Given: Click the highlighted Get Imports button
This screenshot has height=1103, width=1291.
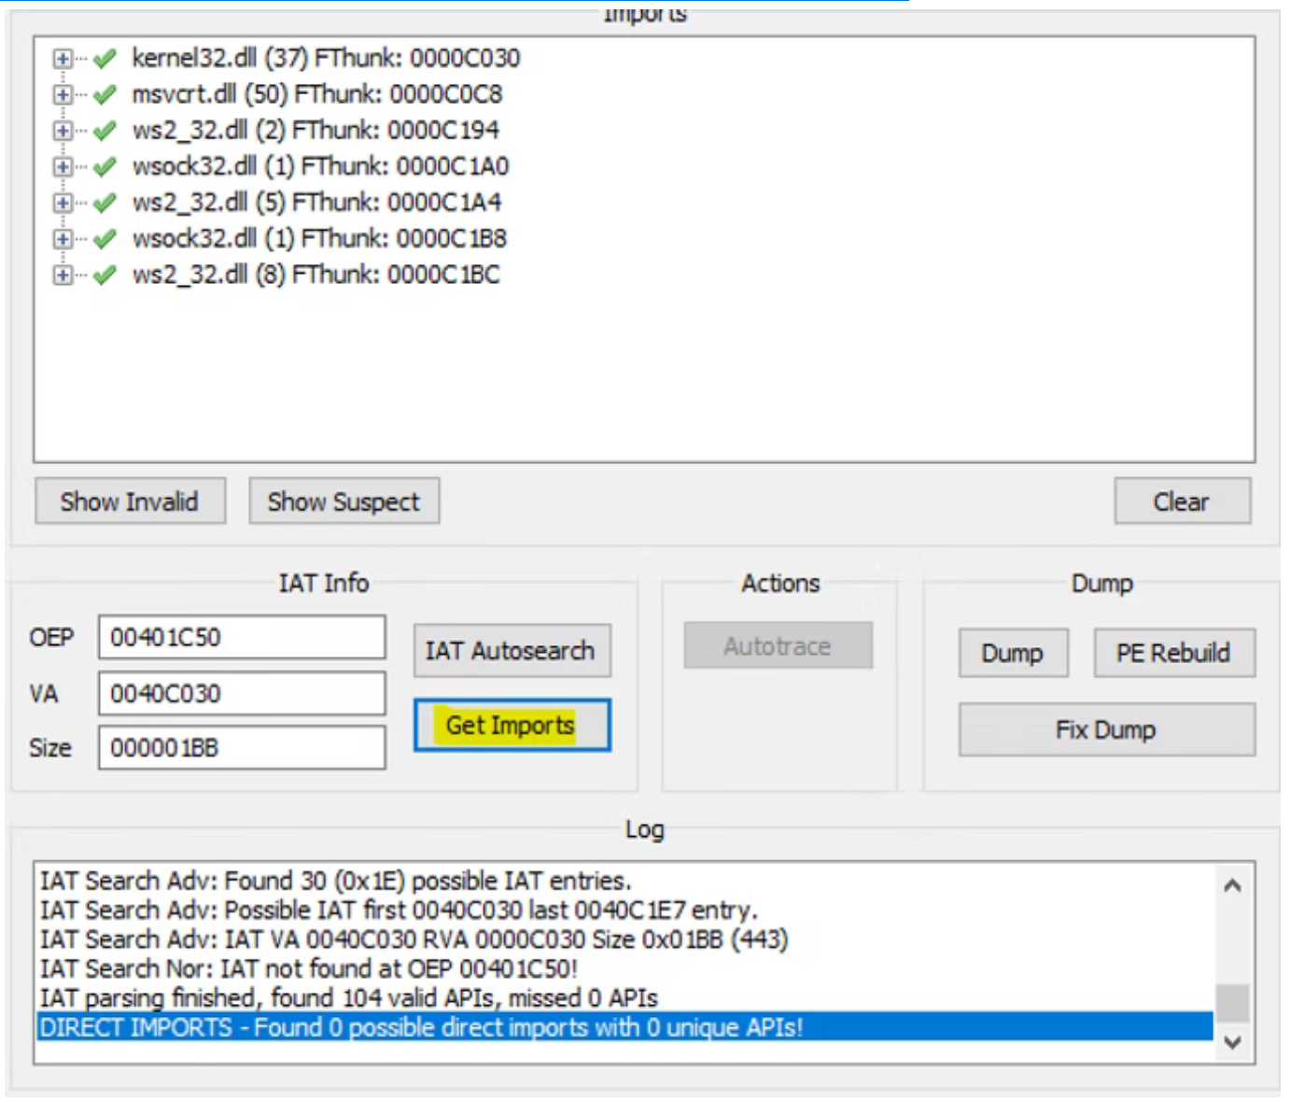Looking at the screenshot, I should [511, 726].
